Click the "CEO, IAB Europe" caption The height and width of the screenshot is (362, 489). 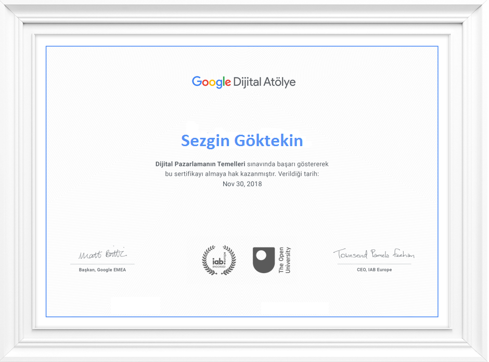374,270
